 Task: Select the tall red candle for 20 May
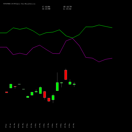tap(66, 75)
